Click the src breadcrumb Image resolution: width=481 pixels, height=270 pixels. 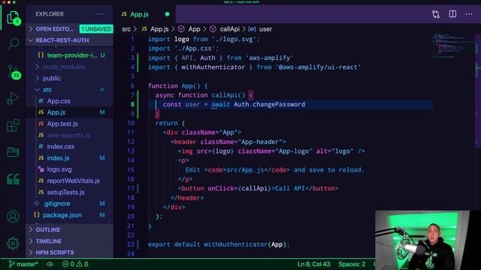[126, 29]
